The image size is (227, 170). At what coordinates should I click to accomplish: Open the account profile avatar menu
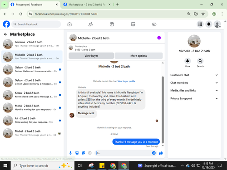coord(217,24)
